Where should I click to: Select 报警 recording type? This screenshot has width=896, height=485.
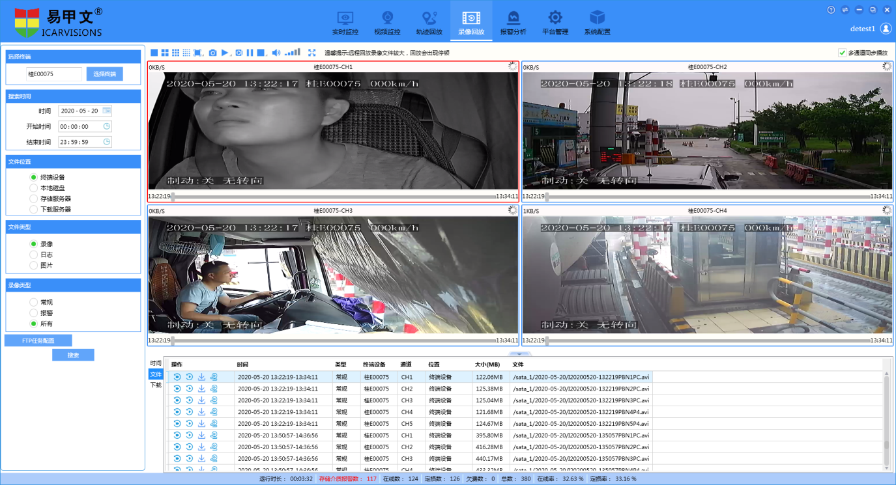pyautogui.click(x=34, y=313)
